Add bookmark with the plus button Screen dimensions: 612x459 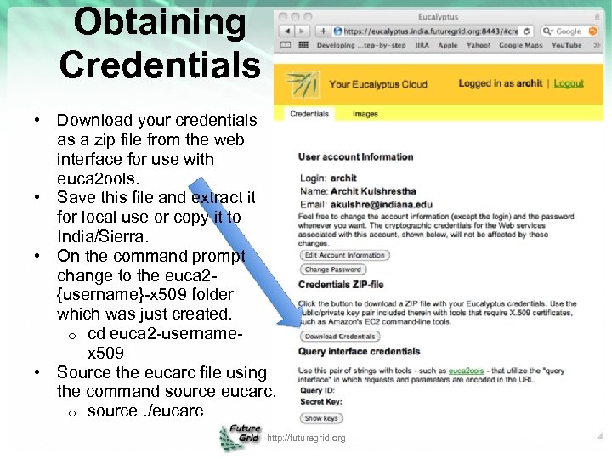point(323,31)
